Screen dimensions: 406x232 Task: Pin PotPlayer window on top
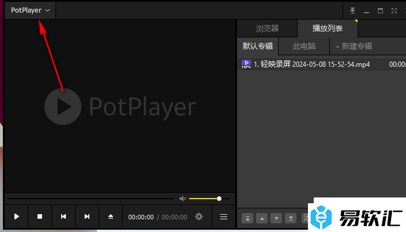point(352,10)
